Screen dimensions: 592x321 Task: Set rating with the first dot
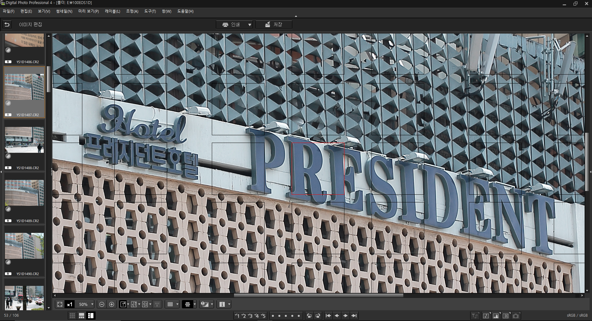point(273,316)
